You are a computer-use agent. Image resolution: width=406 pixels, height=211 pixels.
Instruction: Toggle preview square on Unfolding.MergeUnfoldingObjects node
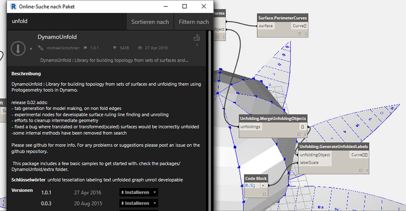299,134
